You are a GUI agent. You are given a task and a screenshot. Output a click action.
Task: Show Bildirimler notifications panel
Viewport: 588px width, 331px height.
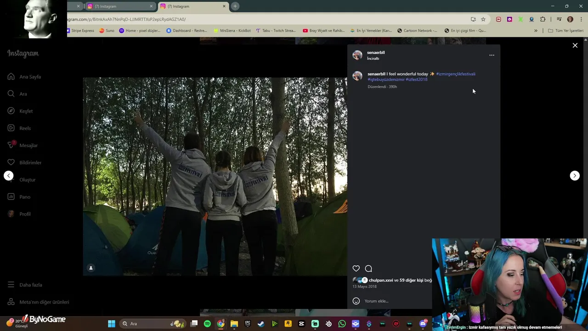tap(24, 162)
